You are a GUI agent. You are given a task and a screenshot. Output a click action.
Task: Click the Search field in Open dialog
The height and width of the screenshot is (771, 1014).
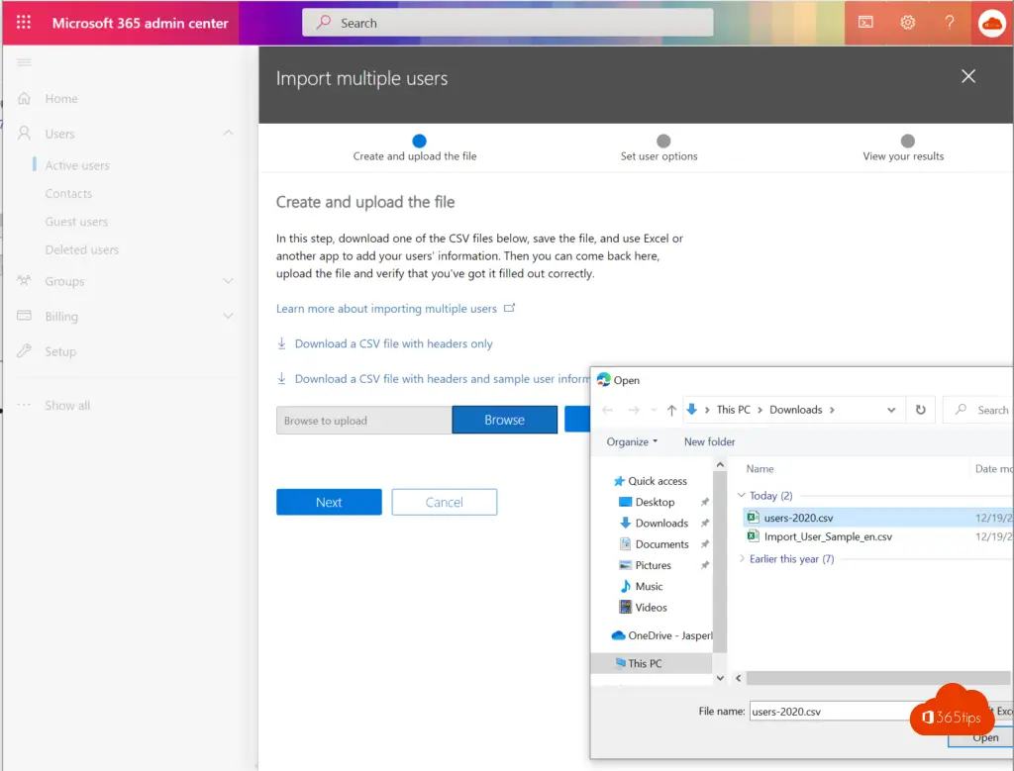979,411
